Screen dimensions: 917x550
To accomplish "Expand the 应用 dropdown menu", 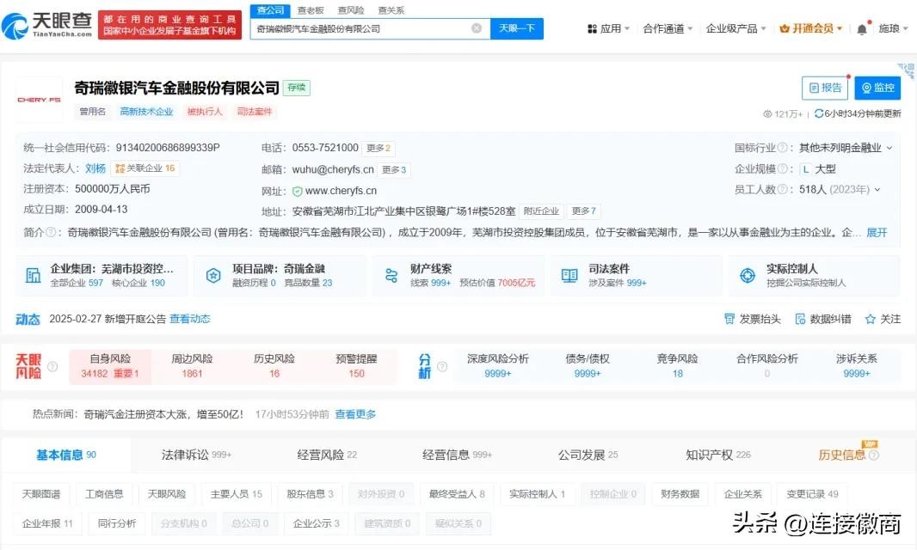I will [x=609, y=28].
